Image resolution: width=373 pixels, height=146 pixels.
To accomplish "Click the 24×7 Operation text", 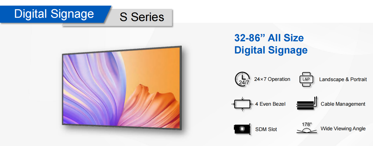I will 272,79.
